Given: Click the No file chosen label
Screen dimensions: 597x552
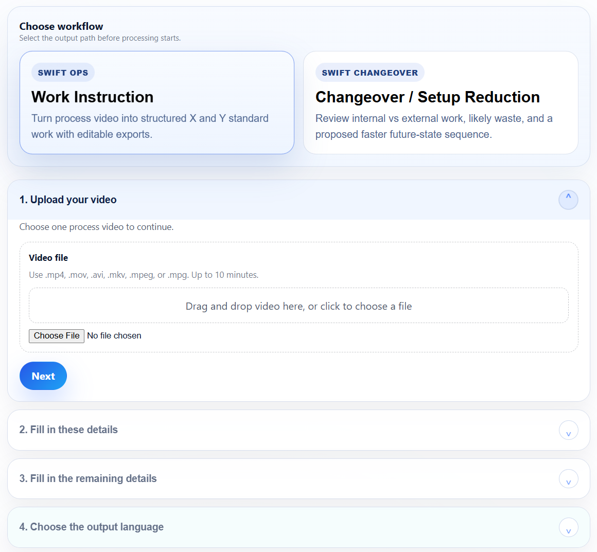Looking at the screenshot, I should [114, 335].
